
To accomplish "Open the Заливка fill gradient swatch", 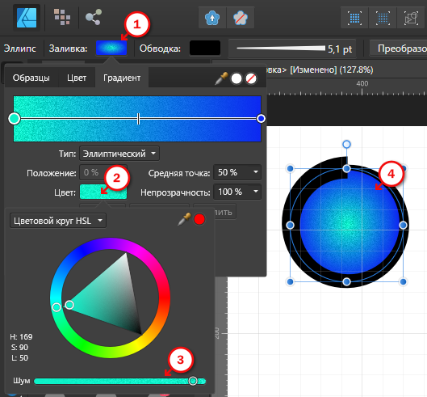I will [x=111, y=49].
